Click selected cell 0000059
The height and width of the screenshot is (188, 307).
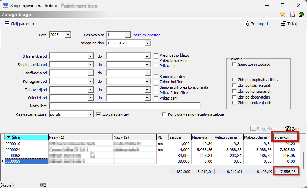coord(27,161)
